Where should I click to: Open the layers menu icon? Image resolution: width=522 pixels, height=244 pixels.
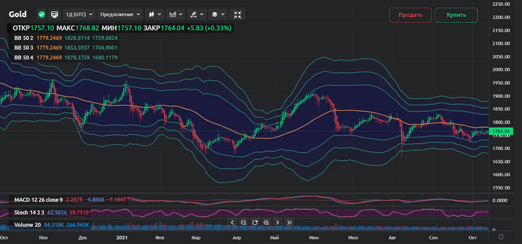pyautogui.click(x=217, y=14)
